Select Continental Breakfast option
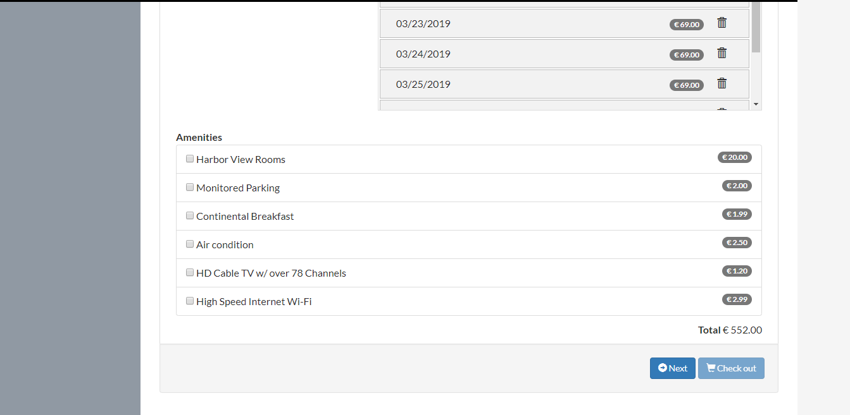This screenshot has width=850, height=415. point(190,216)
